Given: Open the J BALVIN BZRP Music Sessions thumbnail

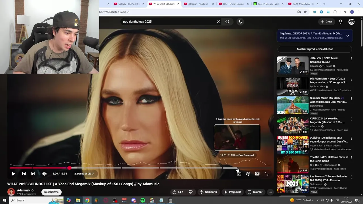Looking at the screenshot, I should (x=292, y=65).
